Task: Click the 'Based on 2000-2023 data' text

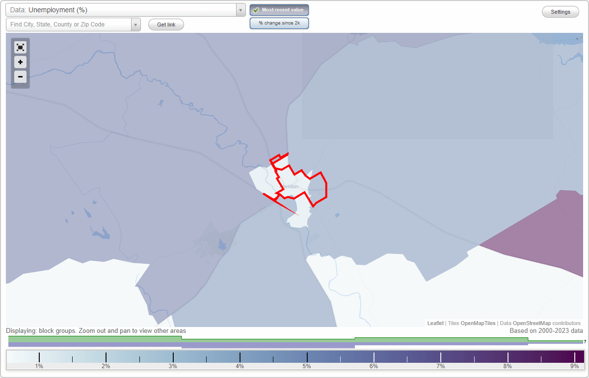Action: click(x=546, y=331)
